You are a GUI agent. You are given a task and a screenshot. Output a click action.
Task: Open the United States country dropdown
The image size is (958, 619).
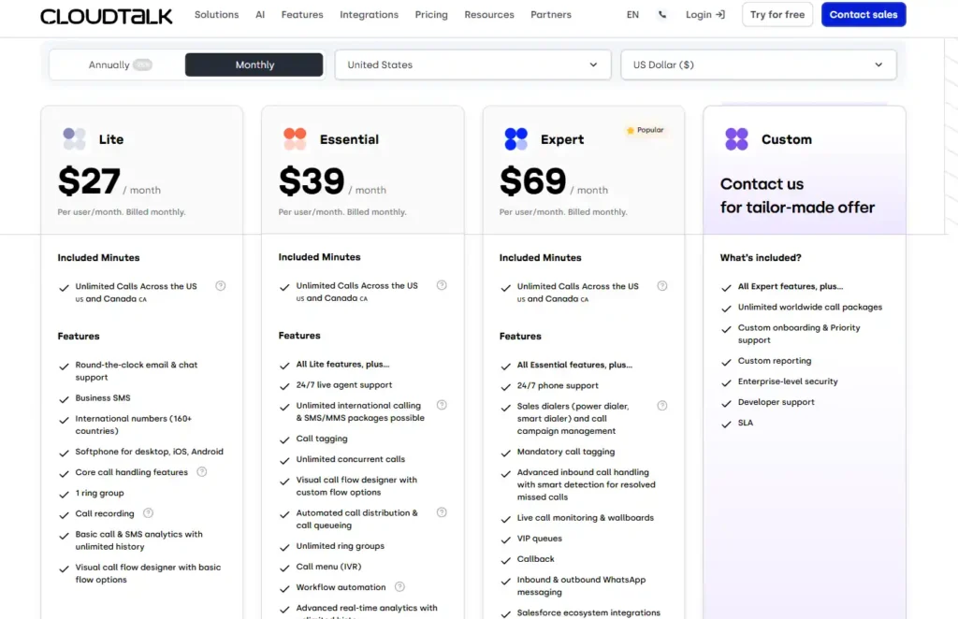pyautogui.click(x=472, y=65)
